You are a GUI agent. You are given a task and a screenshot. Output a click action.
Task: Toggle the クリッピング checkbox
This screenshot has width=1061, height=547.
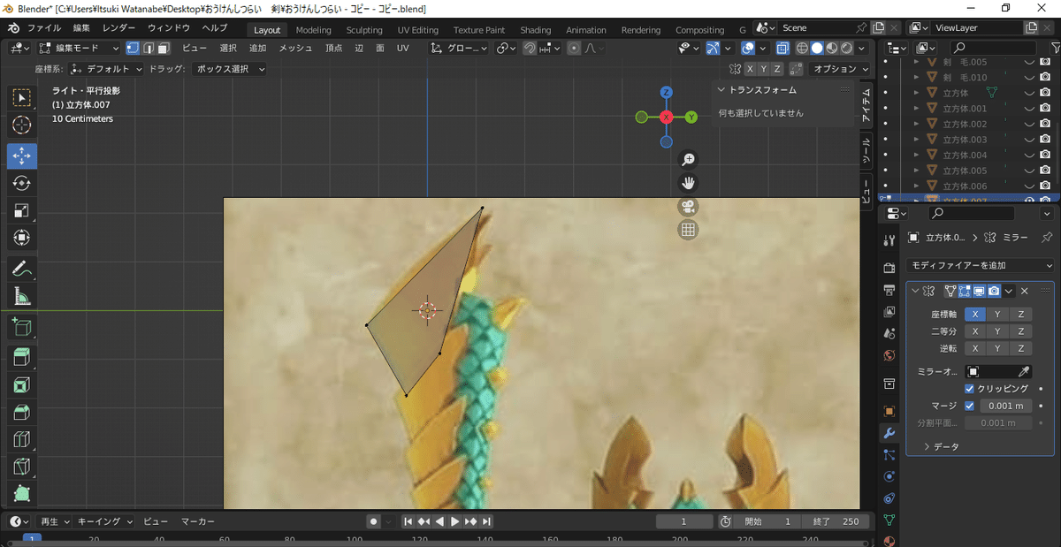point(970,389)
